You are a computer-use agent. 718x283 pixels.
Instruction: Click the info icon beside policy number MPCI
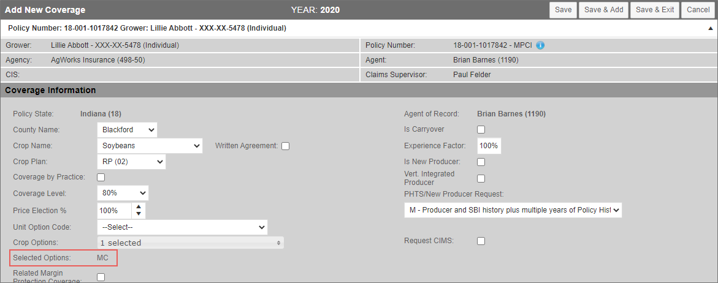click(x=540, y=45)
